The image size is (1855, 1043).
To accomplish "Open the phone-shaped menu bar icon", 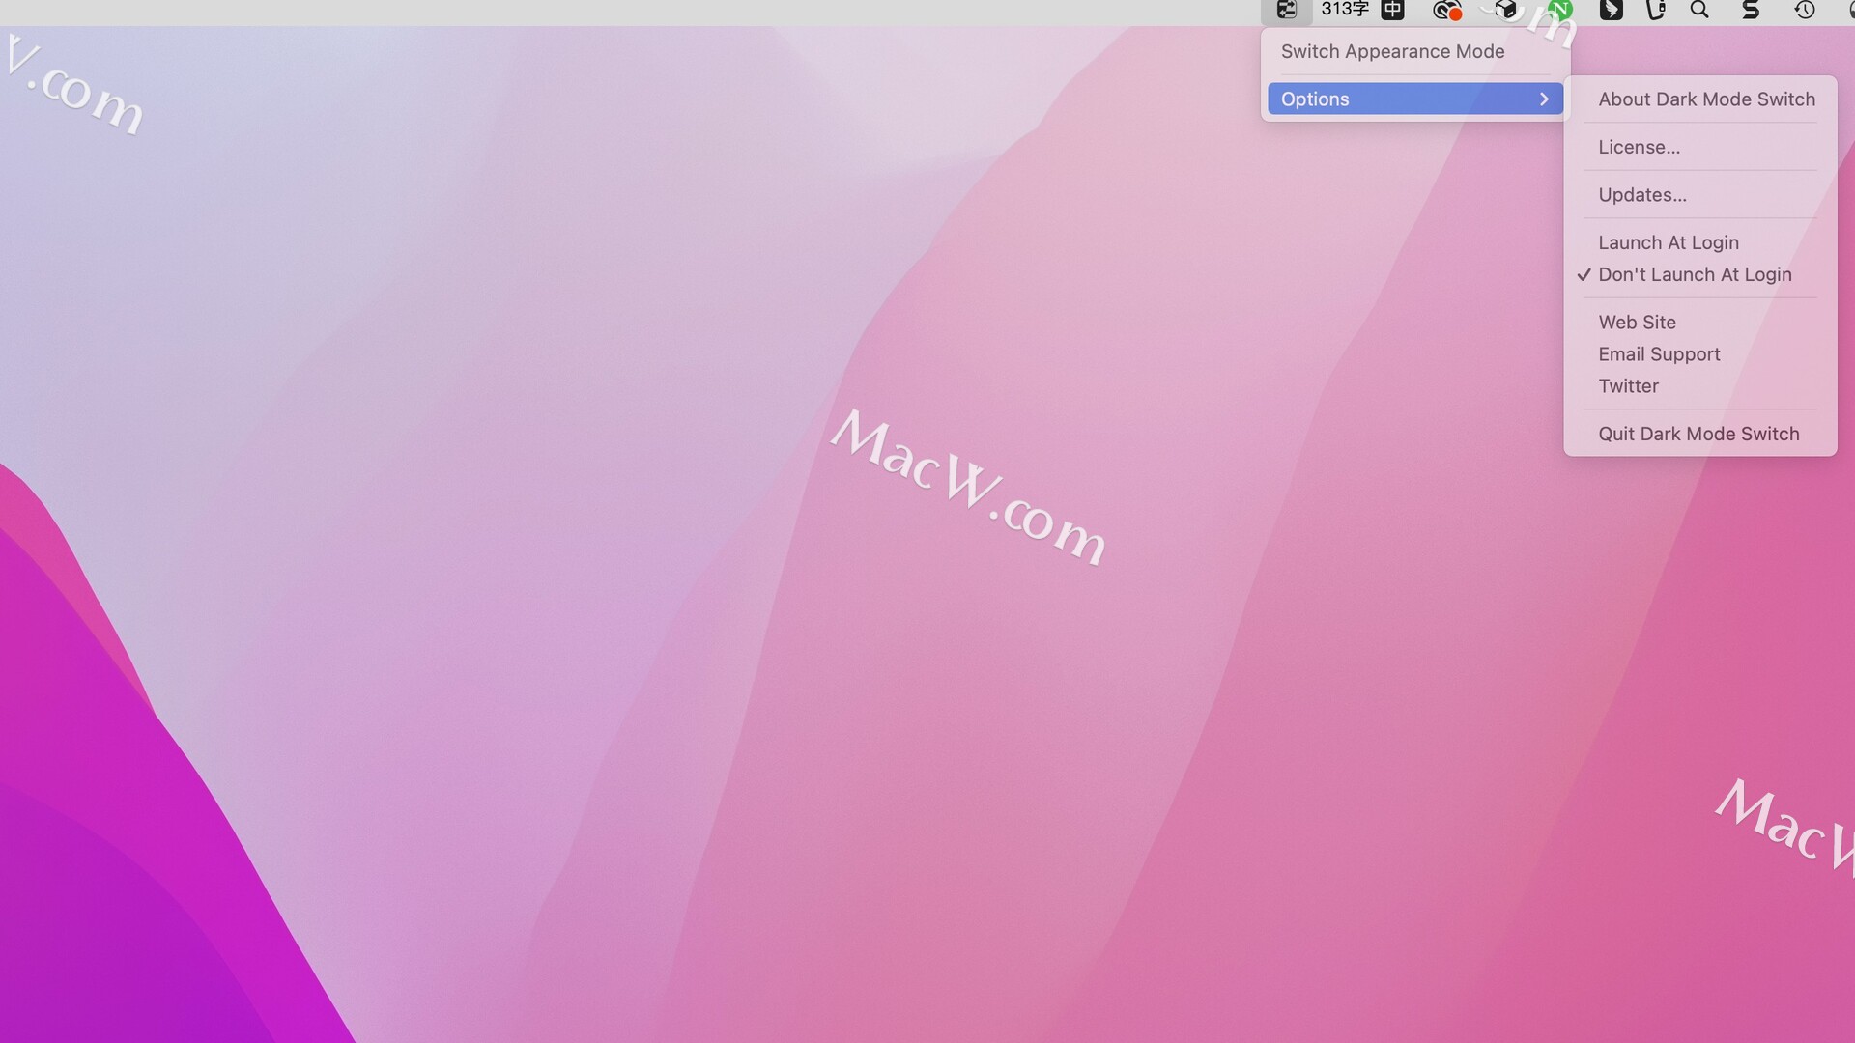I will point(1656,10).
